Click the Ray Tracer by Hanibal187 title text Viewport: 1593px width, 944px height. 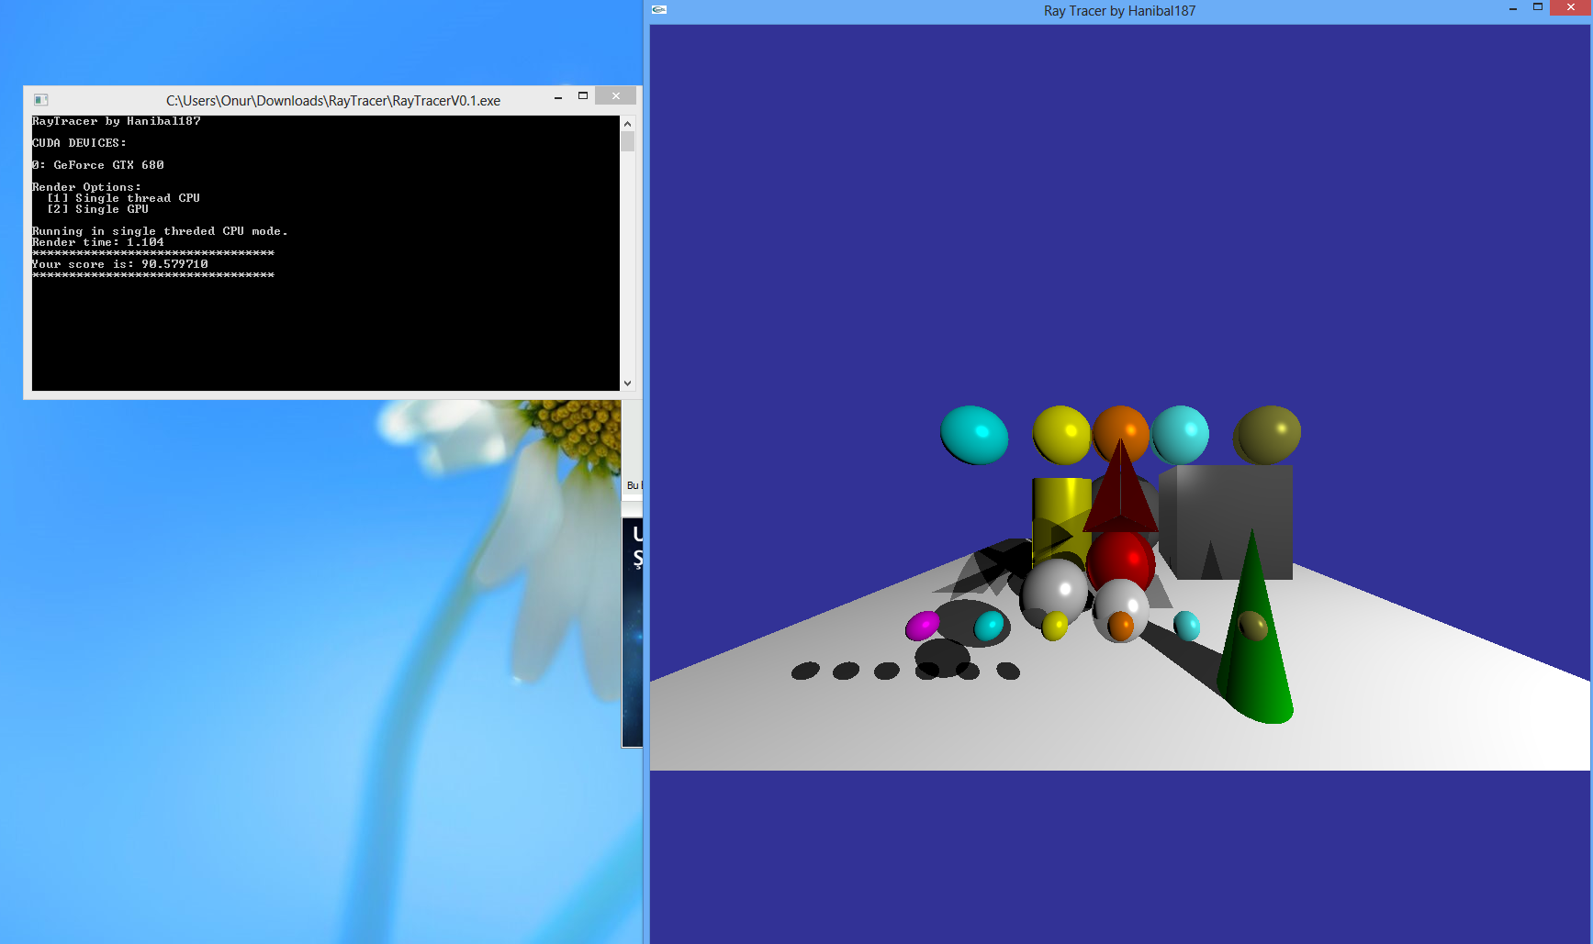(1119, 11)
